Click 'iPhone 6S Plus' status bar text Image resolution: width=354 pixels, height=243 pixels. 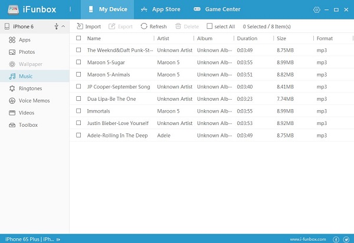[22, 239]
